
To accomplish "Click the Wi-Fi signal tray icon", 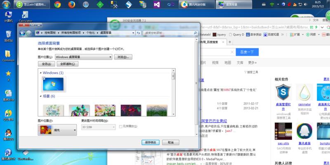I will point(272,4).
